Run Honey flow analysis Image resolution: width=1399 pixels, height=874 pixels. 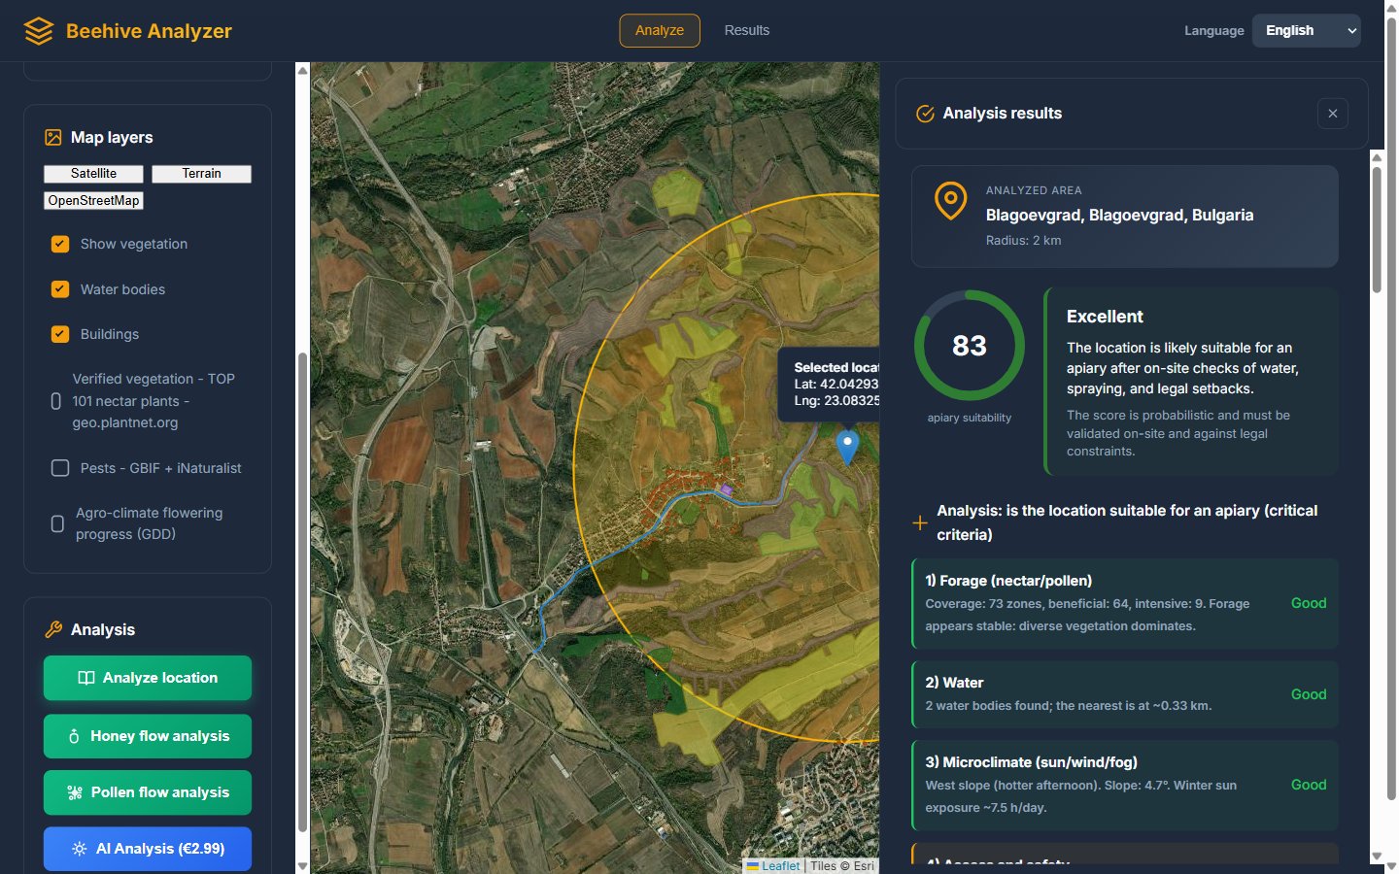pos(148,736)
